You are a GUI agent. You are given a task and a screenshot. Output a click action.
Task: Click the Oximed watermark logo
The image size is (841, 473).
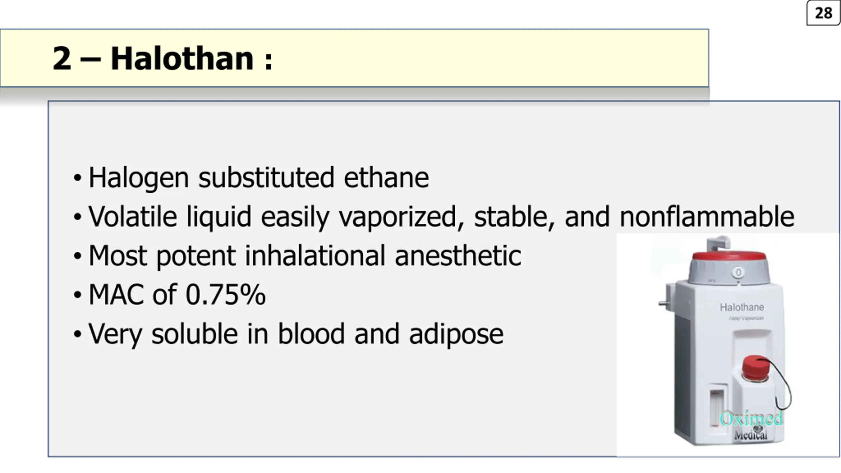pyautogui.click(x=751, y=419)
